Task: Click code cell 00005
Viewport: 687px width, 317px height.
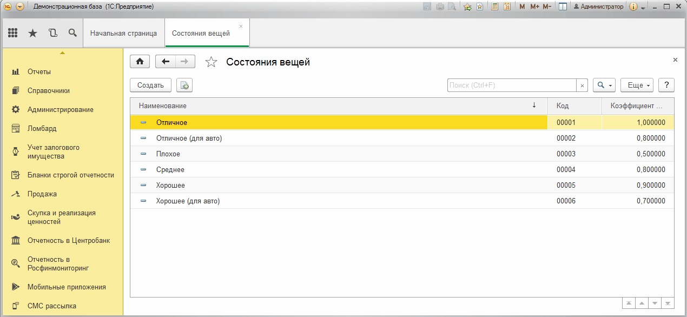Action: 575,185
